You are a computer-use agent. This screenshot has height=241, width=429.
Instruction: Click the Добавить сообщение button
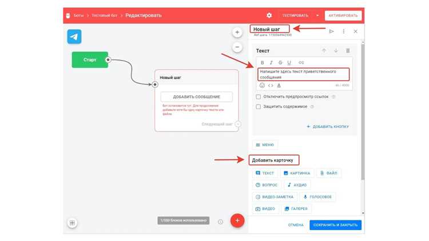coord(196,97)
